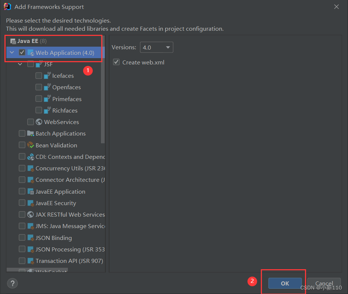Enable the Concurrency Utils checkbox
This screenshot has height=294, width=348.
pyautogui.click(x=22, y=168)
